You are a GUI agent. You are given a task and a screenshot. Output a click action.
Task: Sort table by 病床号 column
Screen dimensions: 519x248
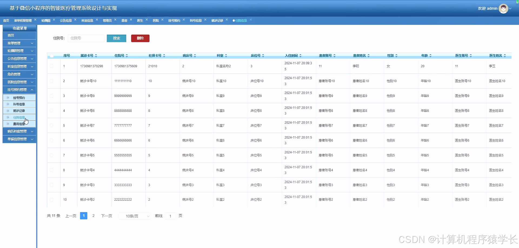[x=195, y=56]
